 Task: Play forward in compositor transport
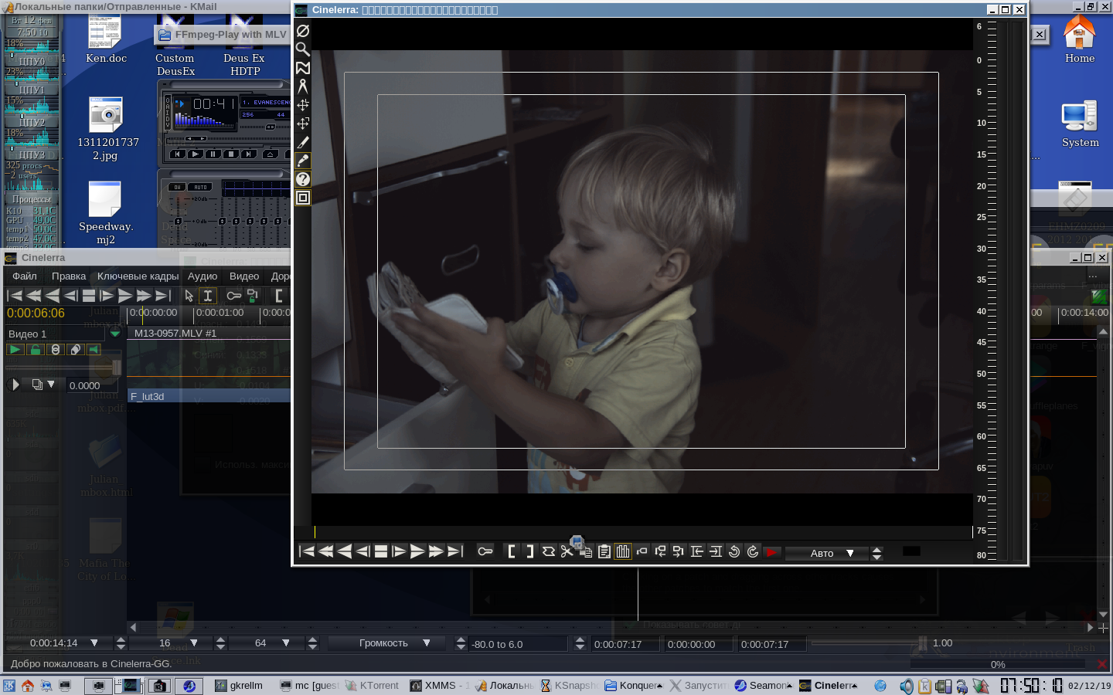[x=418, y=551]
